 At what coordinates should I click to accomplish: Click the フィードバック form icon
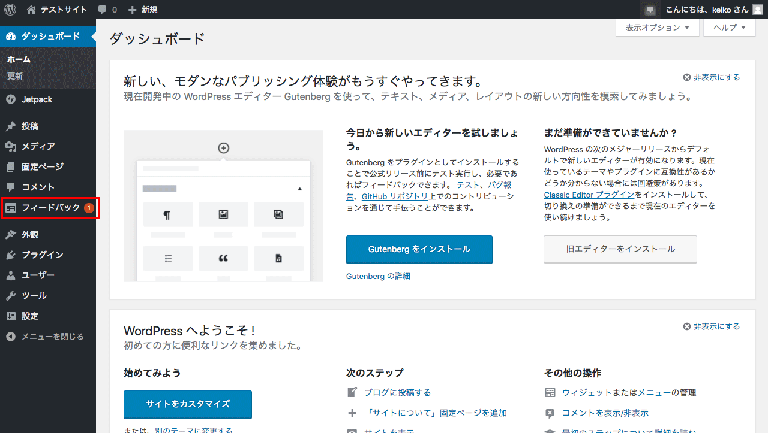[11, 208]
